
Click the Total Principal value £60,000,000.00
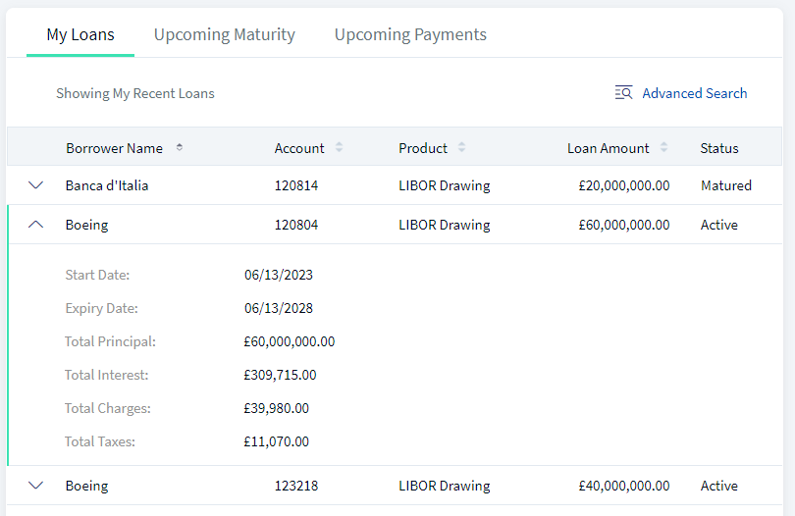tap(289, 341)
